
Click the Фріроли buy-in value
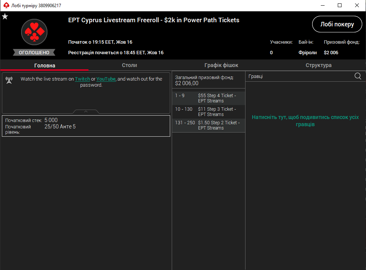(307, 52)
